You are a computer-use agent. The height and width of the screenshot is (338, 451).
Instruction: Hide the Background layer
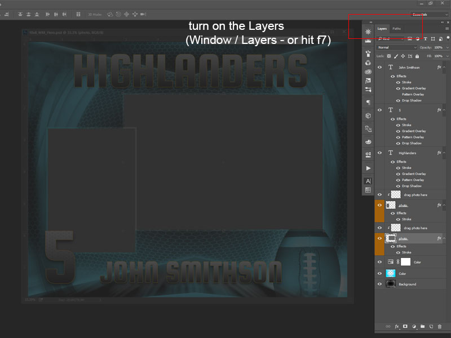coord(379,284)
